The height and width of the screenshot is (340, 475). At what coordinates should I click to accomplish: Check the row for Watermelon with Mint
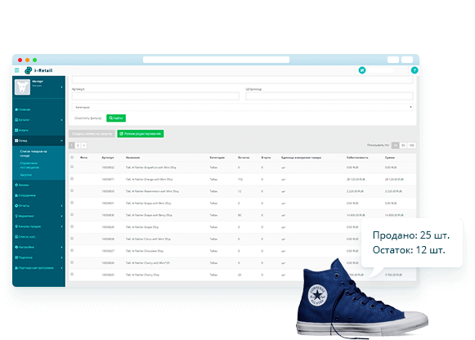click(x=72, y=190)
